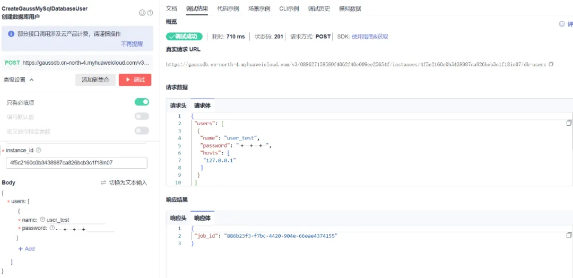Open the 场景示例 tab

pos(259,8)
